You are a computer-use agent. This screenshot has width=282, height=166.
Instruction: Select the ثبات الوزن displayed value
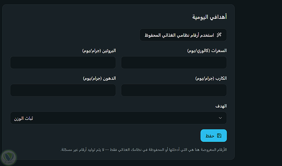[24, 118]
